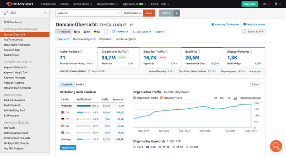The width and height of the screenshot is (286, 156).
Task: Open Keyword Magic Tool in sidebar
Action: (x=16, y=73)
